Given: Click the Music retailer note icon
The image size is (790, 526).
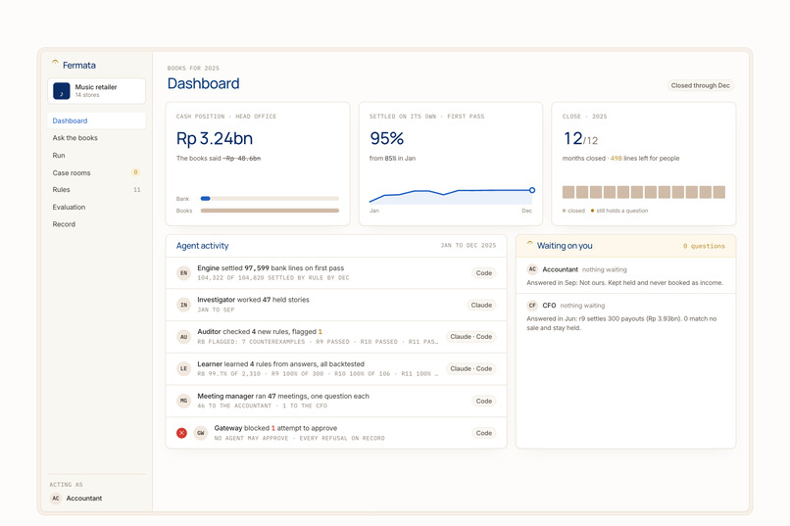Looking at the screenshot, I should click(x=62, y=91).
